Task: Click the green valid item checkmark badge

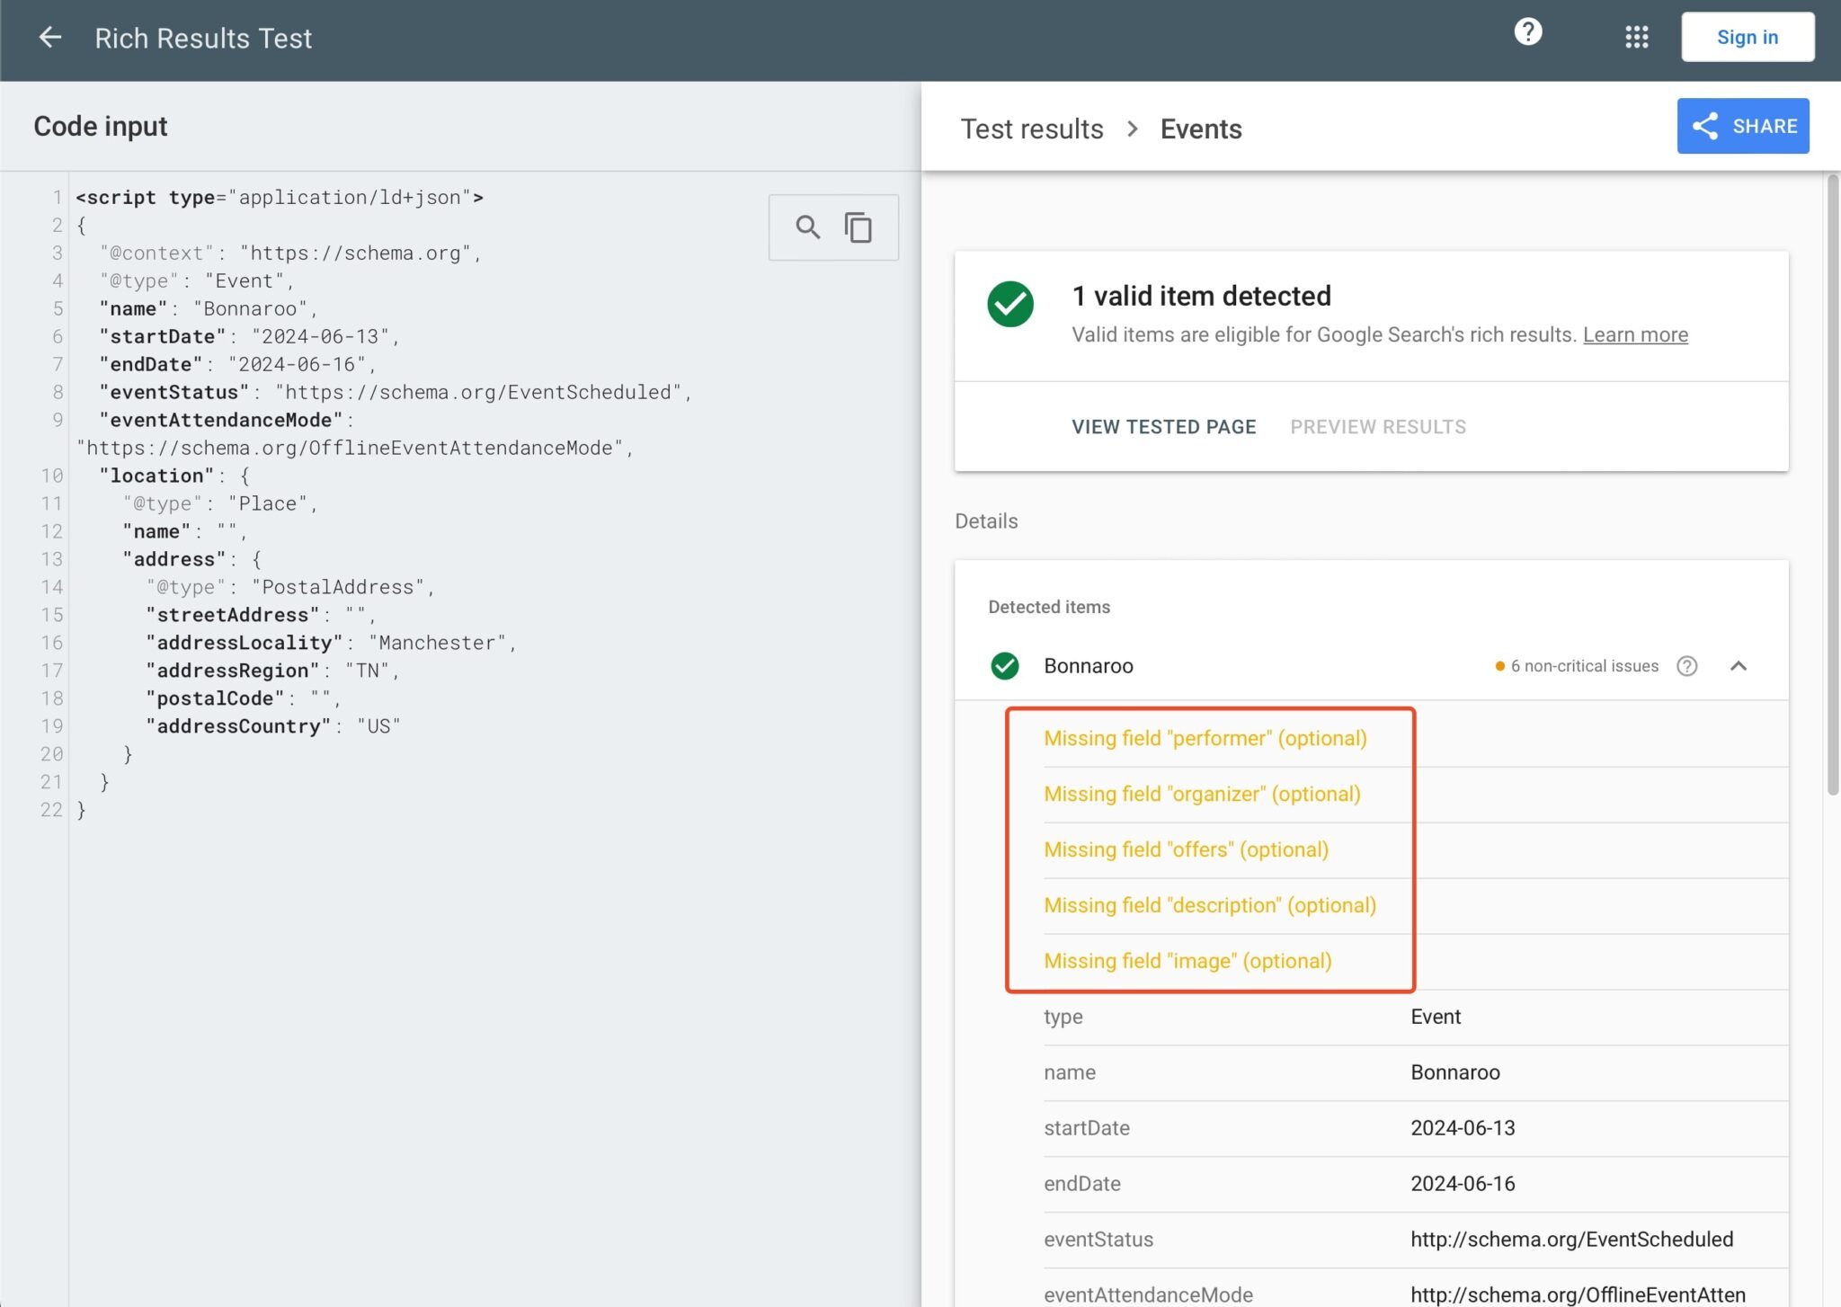Action: 1009,305
